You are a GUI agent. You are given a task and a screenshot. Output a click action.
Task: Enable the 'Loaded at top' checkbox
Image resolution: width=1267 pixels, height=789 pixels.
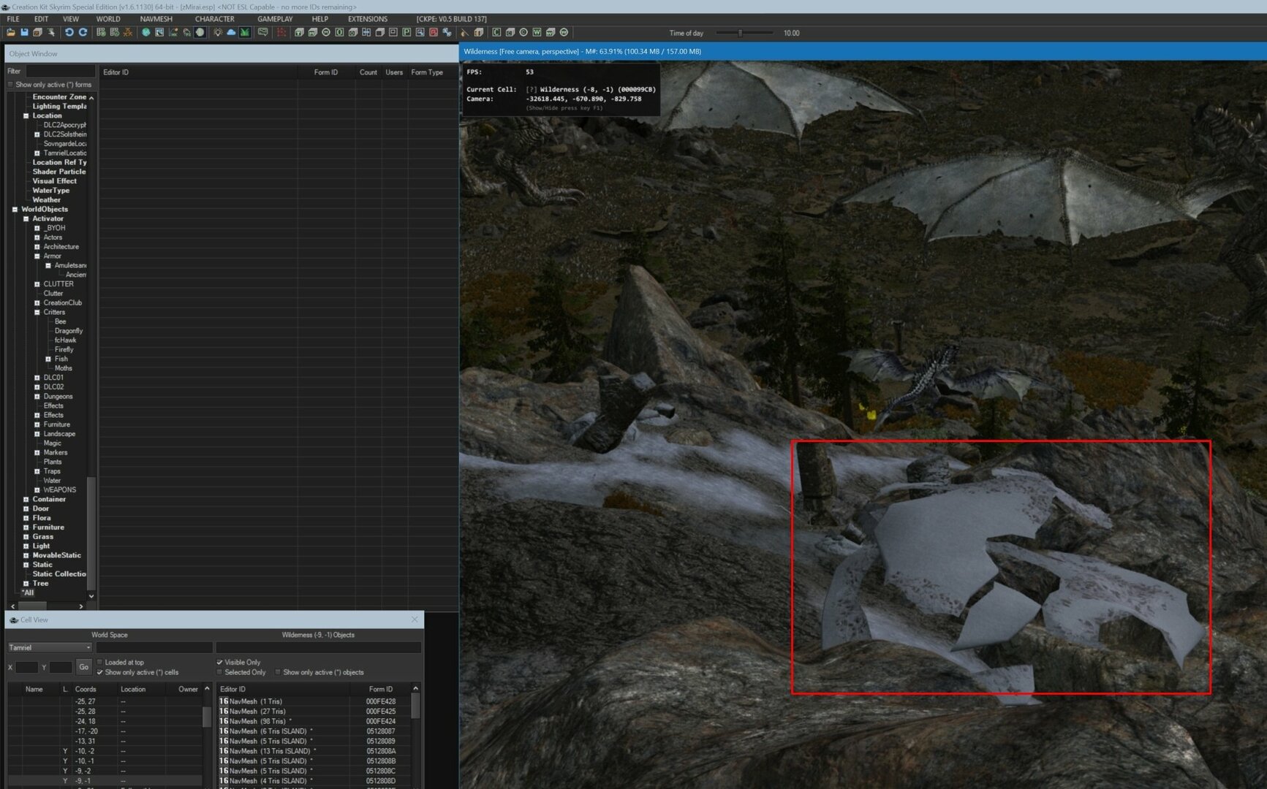(100, 663)
